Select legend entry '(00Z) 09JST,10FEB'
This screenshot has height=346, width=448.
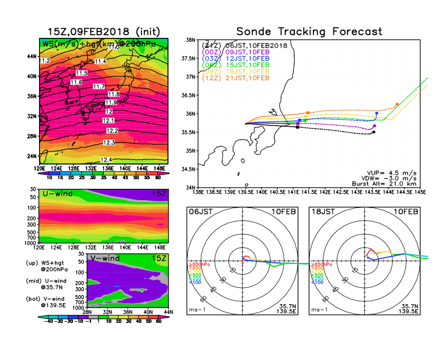(236, 52)
